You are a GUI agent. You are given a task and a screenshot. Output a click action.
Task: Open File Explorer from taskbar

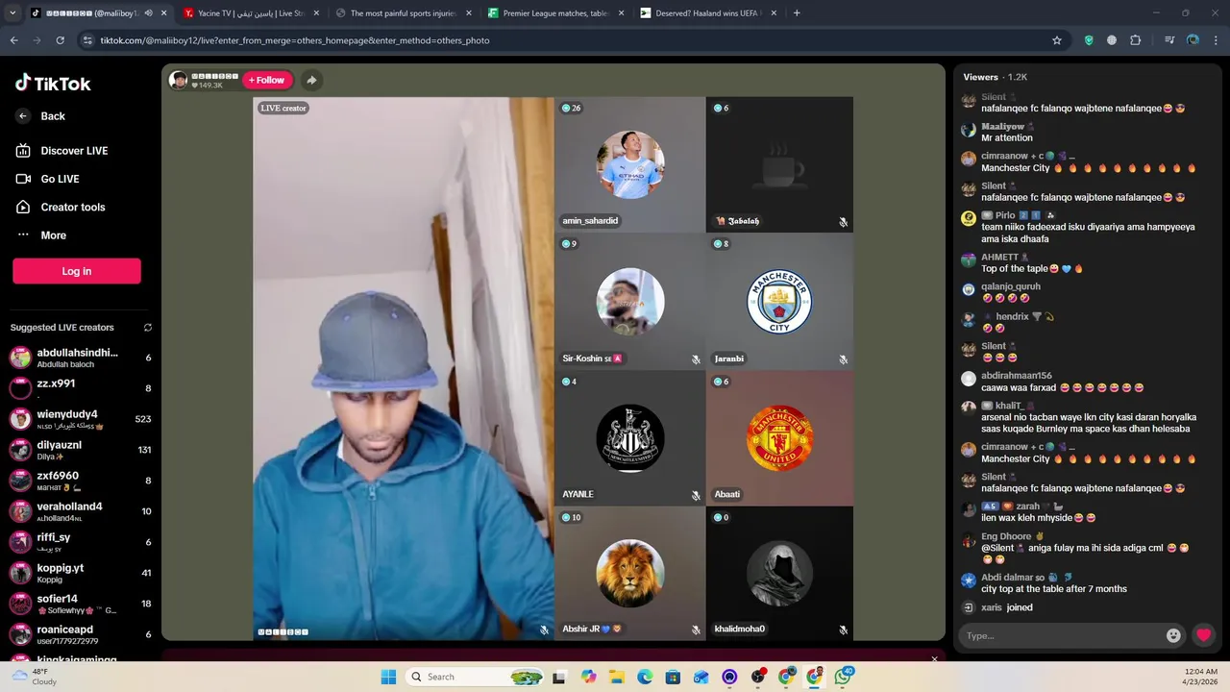(x=616, y=677)
